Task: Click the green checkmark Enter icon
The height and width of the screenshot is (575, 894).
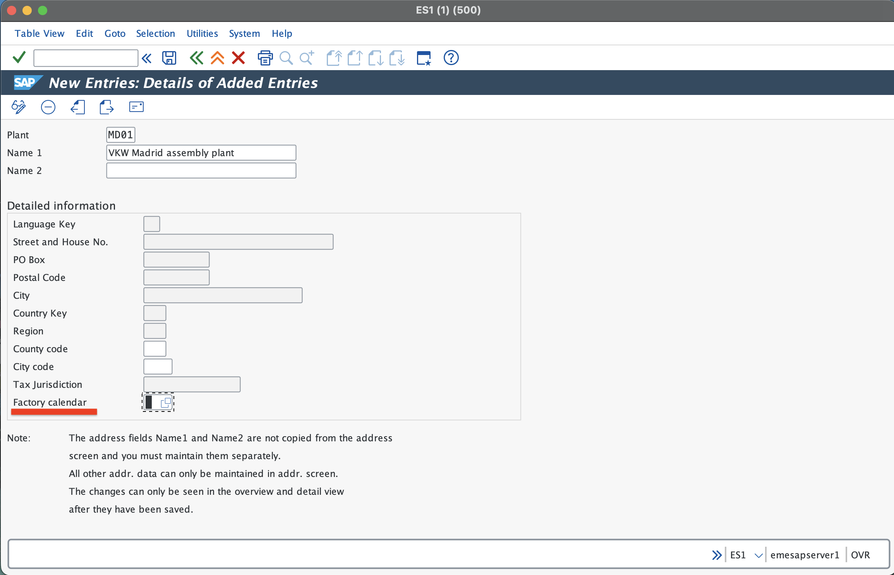Action: (x=19, y=58)
